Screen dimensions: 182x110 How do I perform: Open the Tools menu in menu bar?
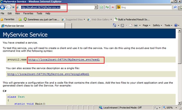pyautogui.click(x=39, y=13)
